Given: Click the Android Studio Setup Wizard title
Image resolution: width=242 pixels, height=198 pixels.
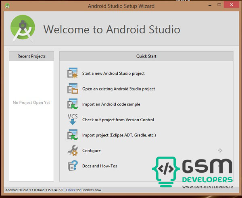Looking at the screenshot, I should 121,6.
